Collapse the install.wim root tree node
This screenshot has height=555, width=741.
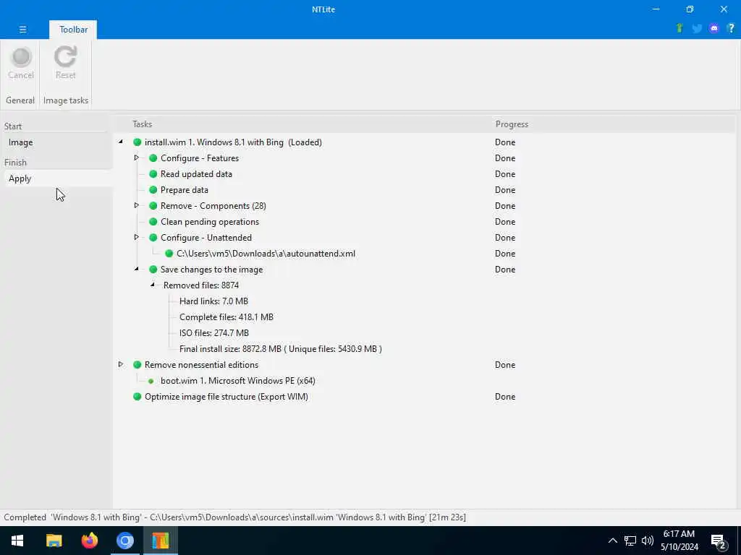click(121, 142)
